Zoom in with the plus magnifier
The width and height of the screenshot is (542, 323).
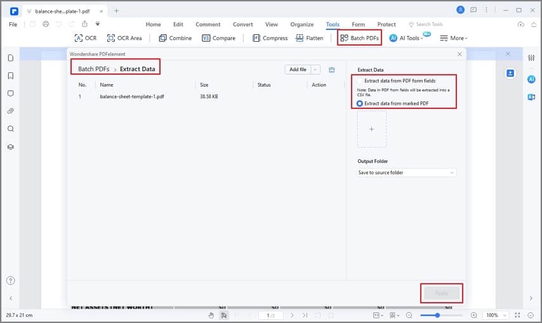[x=473, y=315]
